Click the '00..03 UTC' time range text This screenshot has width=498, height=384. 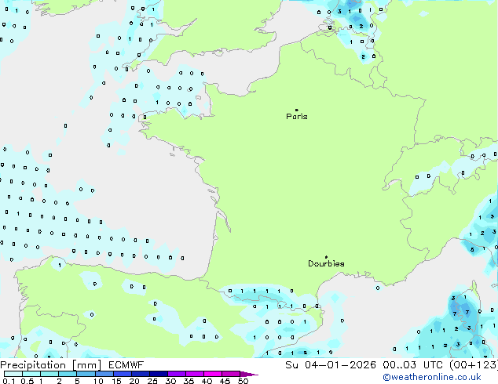click(x=412, y=365)
